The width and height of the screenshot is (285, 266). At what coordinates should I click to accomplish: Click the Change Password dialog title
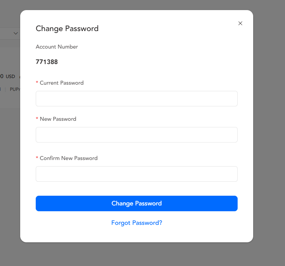tap(67, 28)
